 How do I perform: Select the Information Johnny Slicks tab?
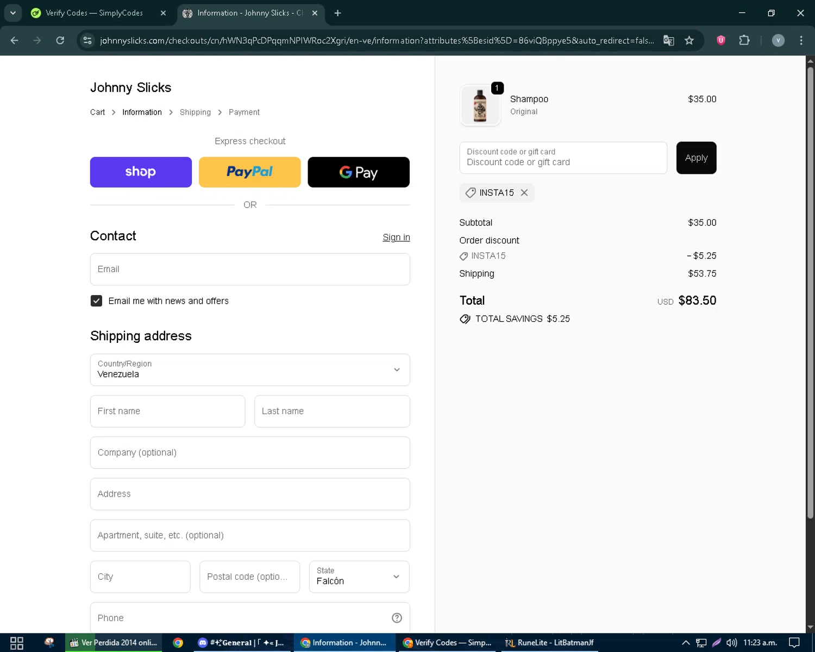[243, 13]
